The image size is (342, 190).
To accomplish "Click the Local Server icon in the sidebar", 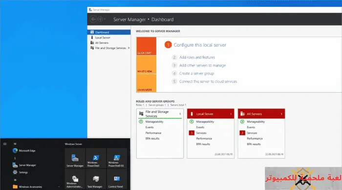I will coord(92,38).
